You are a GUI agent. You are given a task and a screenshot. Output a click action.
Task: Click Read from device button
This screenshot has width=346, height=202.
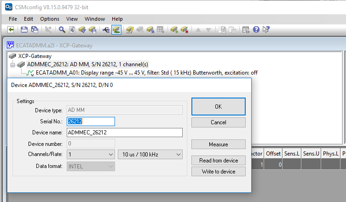pyautogui.click(x=219, y=161)
